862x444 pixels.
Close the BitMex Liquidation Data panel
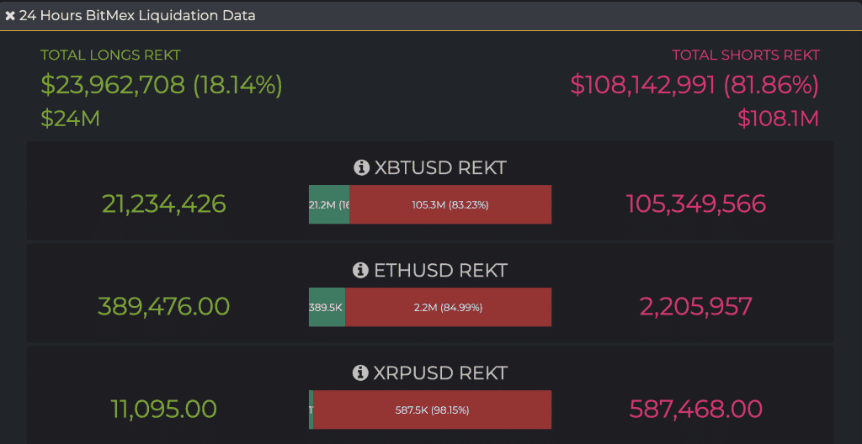coord(10,16)
